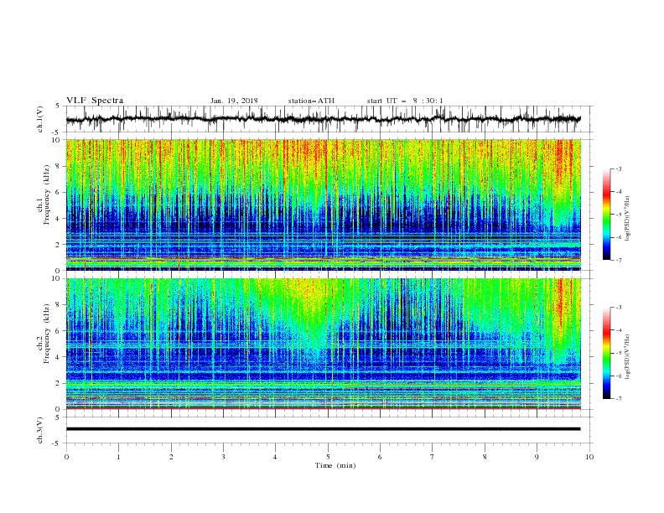The height and width of the screenshot is (513, 664).
Task: Click the "10" kHz tick on ch.1 axis
Action: point(55,140)
